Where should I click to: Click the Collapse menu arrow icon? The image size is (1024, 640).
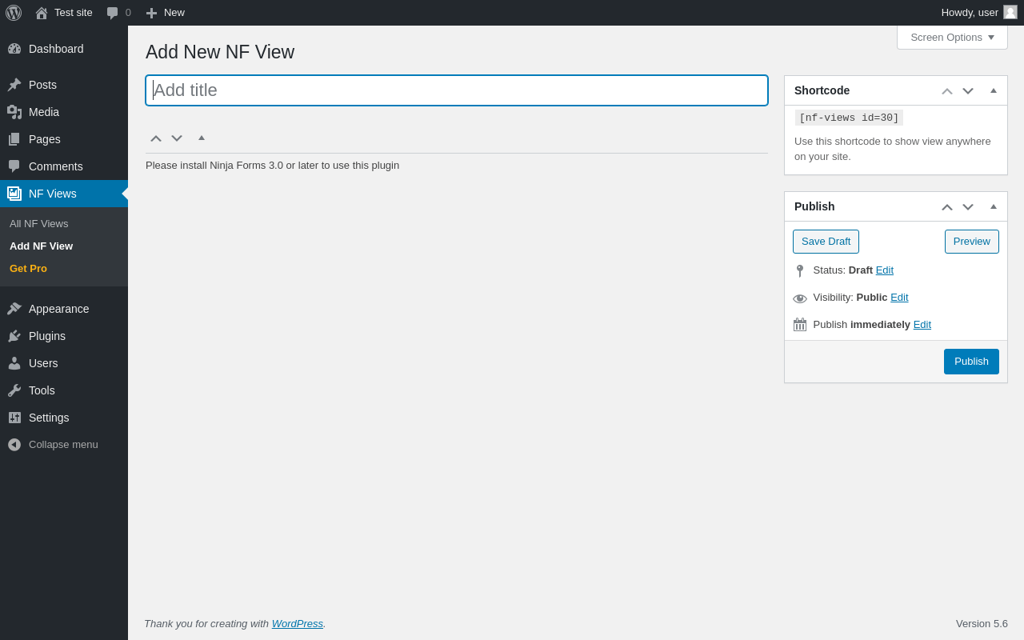(x=14, y=445)
